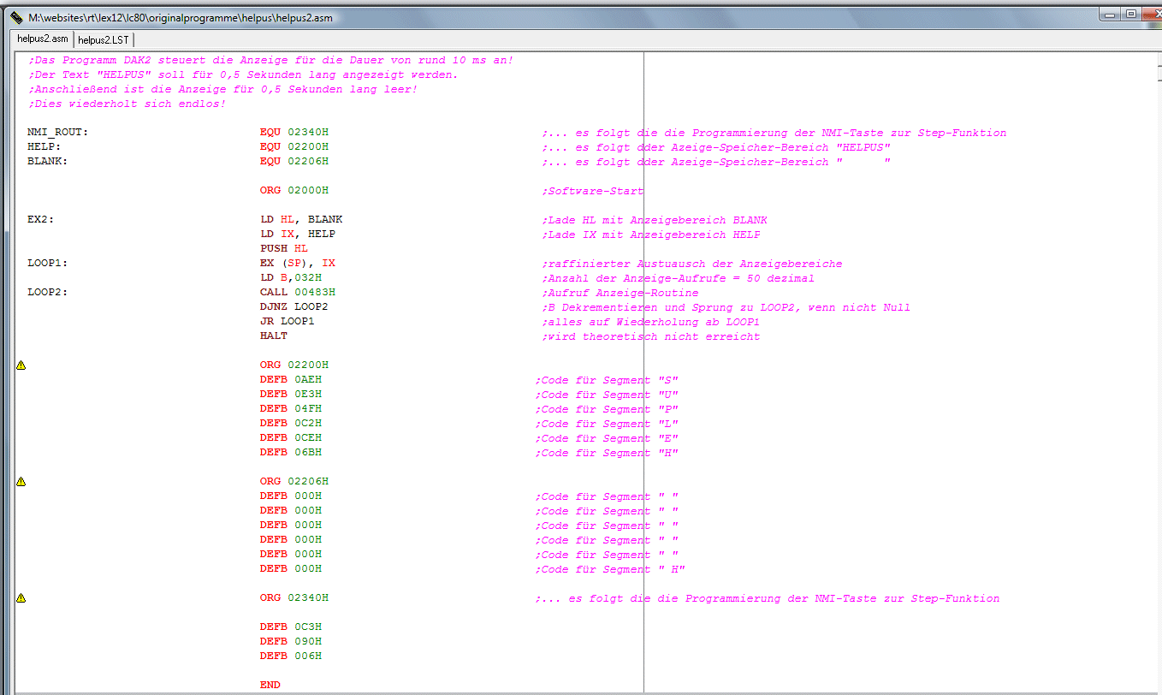Switch to the helpus2.asm tab
The width and height of the screenshot is (1162, 695).
[x=43, y=39]
